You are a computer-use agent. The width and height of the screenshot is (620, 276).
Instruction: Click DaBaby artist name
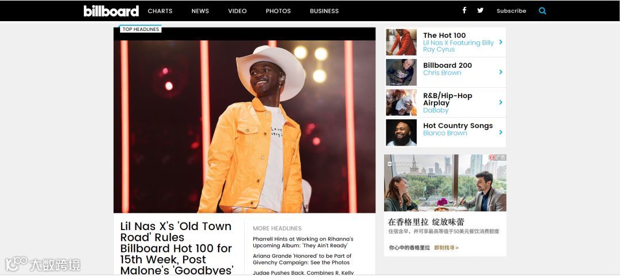point(436,110)
